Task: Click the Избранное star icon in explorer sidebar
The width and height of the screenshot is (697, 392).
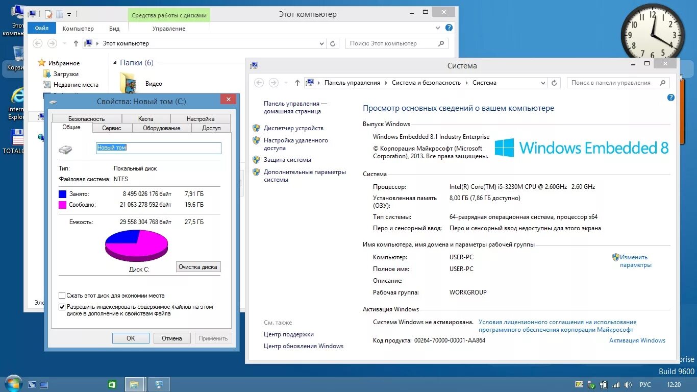Action: 41,63
